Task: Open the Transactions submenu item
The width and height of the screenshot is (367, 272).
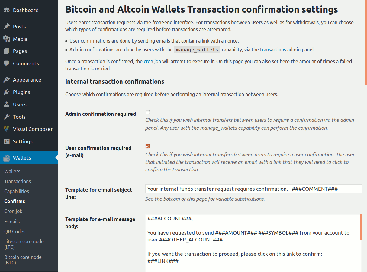Action: pyautogui.click(x=18, y=181)
